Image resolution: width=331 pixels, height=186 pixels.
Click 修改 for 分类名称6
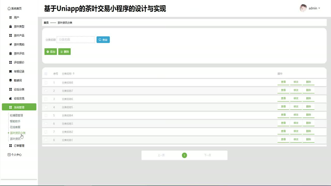(296, 98)
